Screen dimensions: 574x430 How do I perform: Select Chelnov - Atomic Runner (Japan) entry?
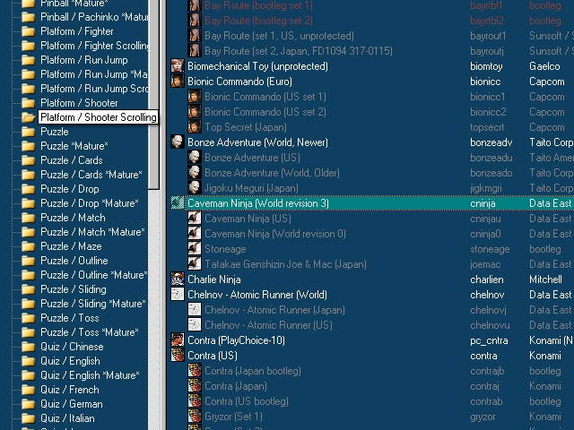pyautogui.click(x=274, y=310)
